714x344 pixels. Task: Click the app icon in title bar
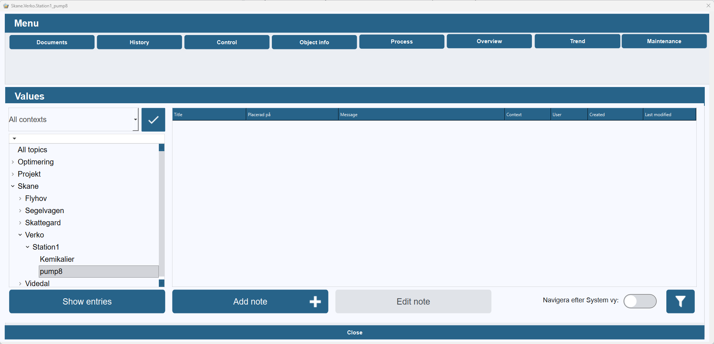point(6,6)
